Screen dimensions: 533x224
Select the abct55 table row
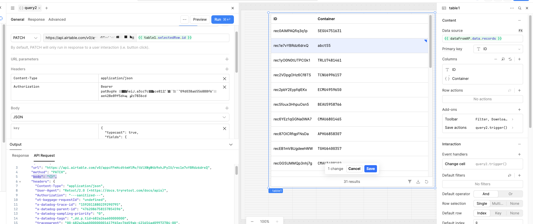350,46
